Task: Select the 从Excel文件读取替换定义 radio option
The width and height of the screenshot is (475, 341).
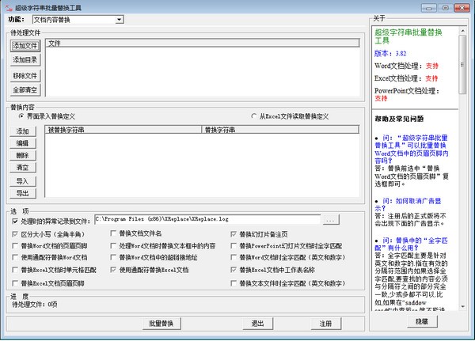Action: 253,116
